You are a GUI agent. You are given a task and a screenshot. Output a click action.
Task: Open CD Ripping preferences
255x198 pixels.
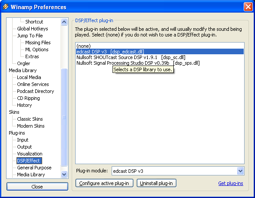point(28,98)
